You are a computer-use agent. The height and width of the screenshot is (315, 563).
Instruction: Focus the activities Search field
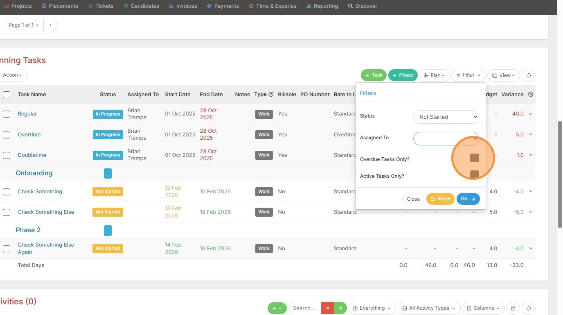click(x=305, y=308)
